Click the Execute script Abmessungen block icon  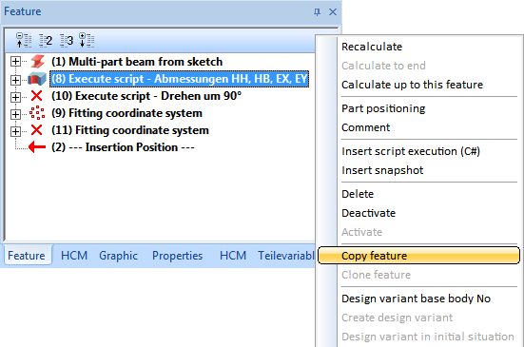point(37,79)
